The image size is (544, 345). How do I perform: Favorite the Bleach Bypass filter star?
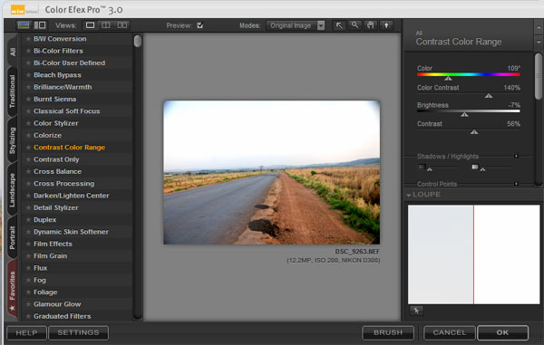click(28, 75)
